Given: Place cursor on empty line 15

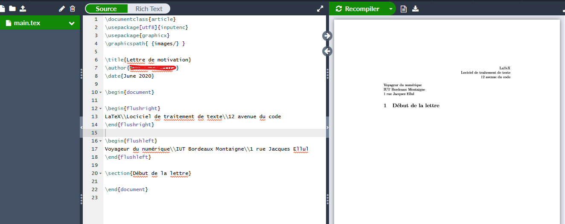Looking at the screenshot, I should click(x=213, y=133).
